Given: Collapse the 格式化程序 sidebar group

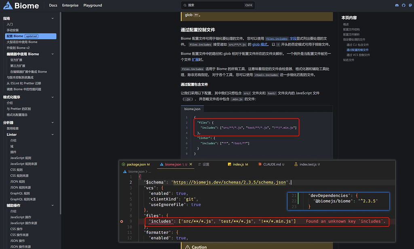Looking at the screenshot, I should (x=53, y=97).
